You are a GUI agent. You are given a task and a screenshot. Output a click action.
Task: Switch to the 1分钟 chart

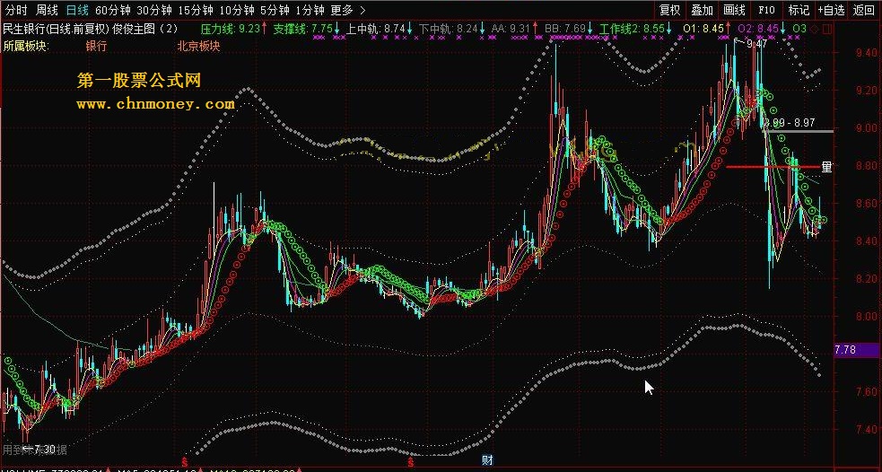[310, 10]
